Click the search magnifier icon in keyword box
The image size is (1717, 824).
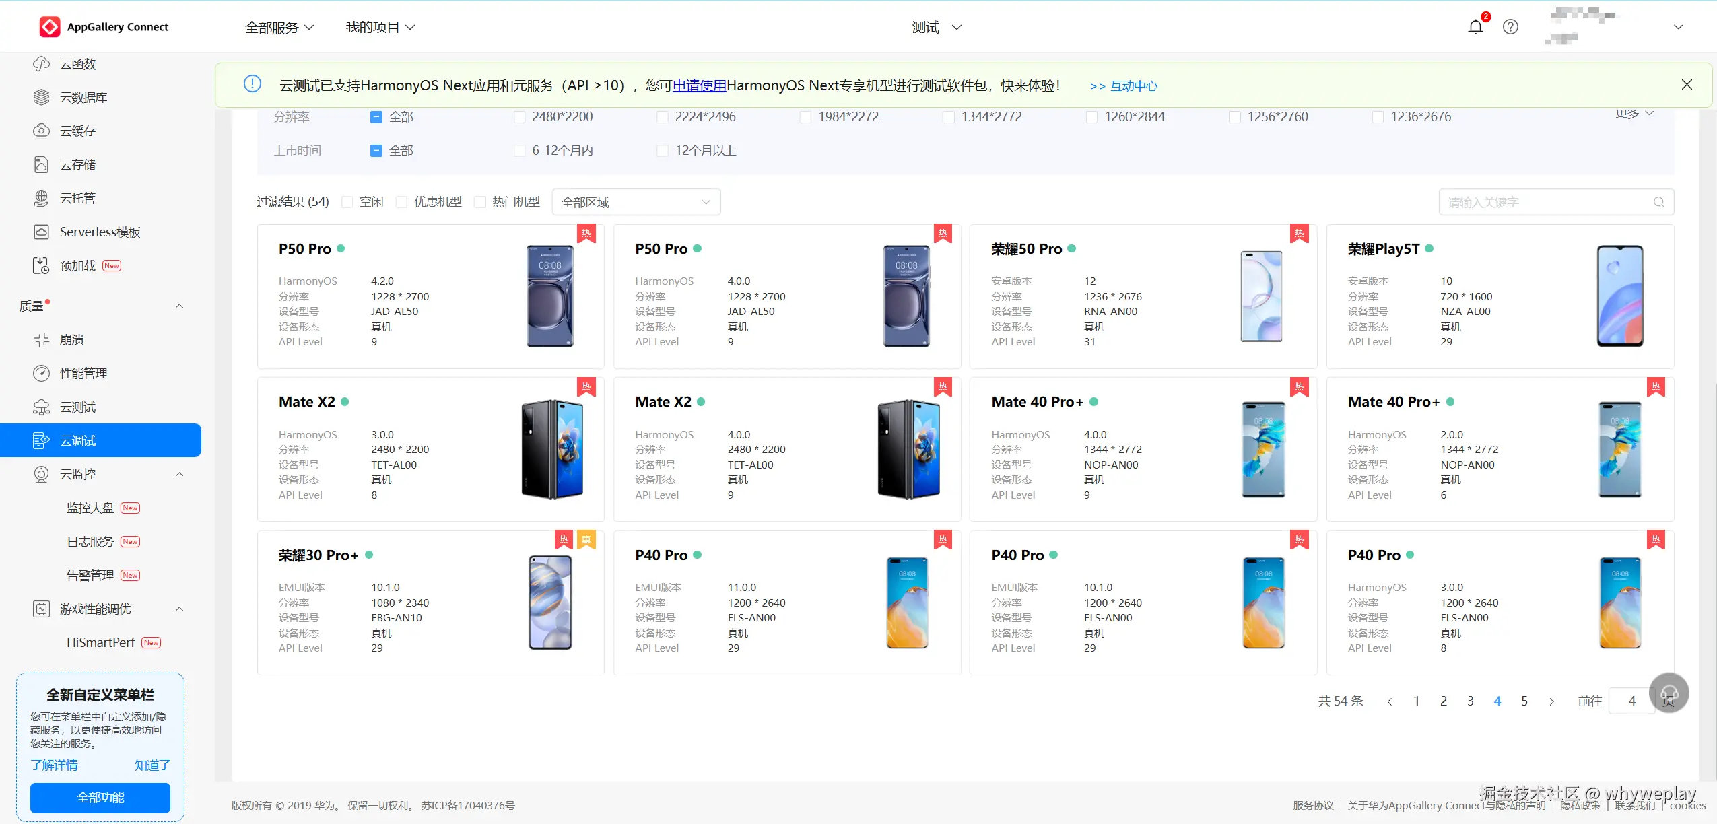click(1658, 202)
